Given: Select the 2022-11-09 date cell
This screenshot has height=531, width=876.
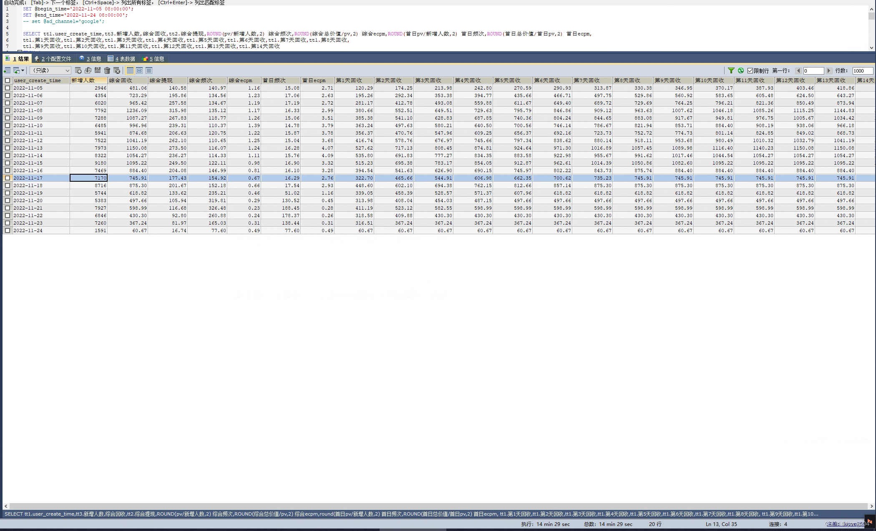Looking at the screenshot, I should point(41,118).
